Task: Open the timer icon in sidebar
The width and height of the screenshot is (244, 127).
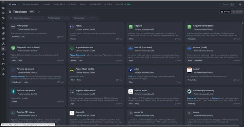Action: coord(3,69)
